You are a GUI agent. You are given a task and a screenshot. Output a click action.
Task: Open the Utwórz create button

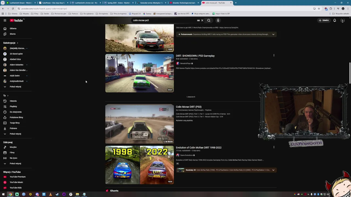pos(324,20)
